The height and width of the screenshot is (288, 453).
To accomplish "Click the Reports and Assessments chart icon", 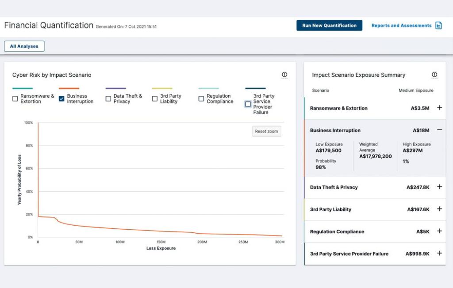I will (x=438, y=26).
